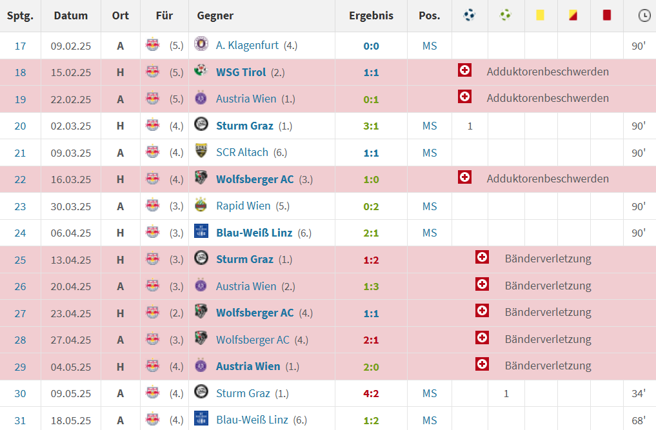Open the 4:2 result on matchday 30
Image resolution: width=656 pixels, height=430 pixels.
[371, 393]
